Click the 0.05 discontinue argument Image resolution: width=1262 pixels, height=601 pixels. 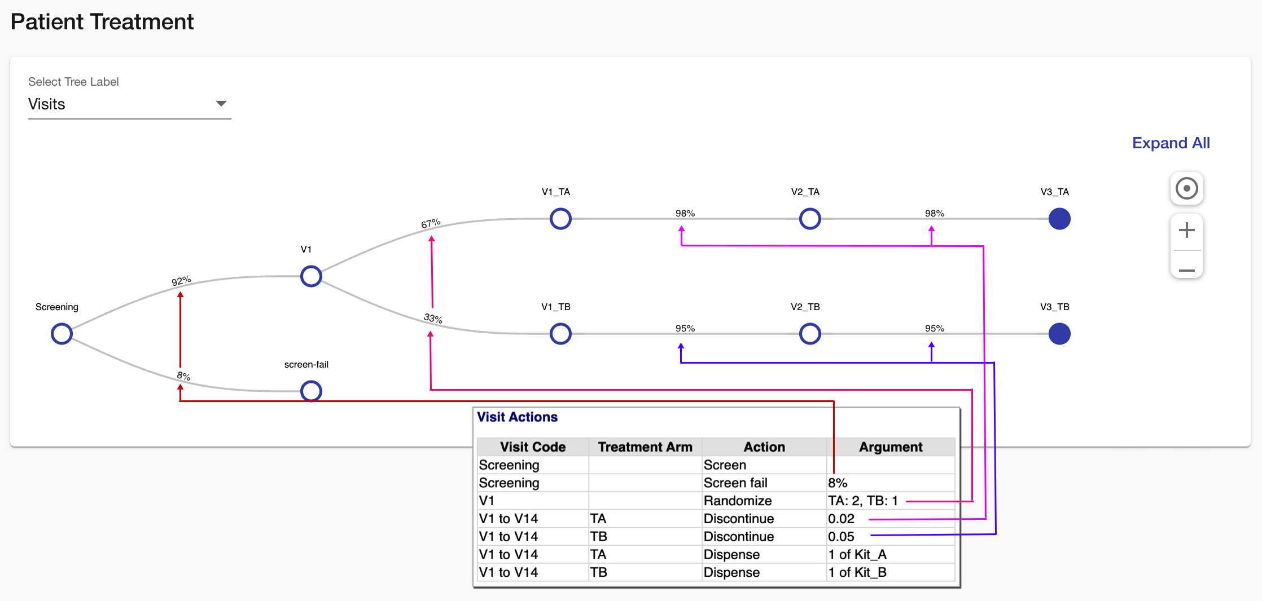841,537
